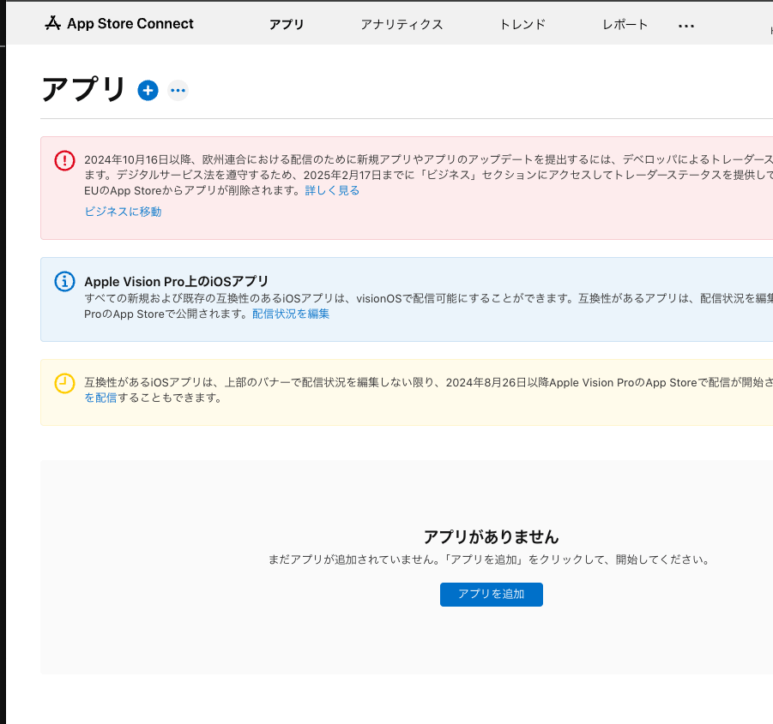Click the アプリがありません heading
The image size is (773, 724).
pyautogui.click(x=492, y=537)
